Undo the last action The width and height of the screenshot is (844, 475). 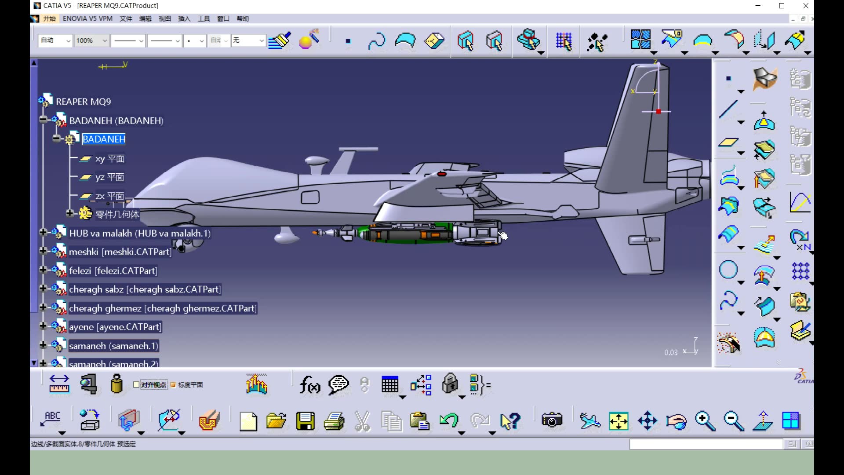tap(449, 420)
